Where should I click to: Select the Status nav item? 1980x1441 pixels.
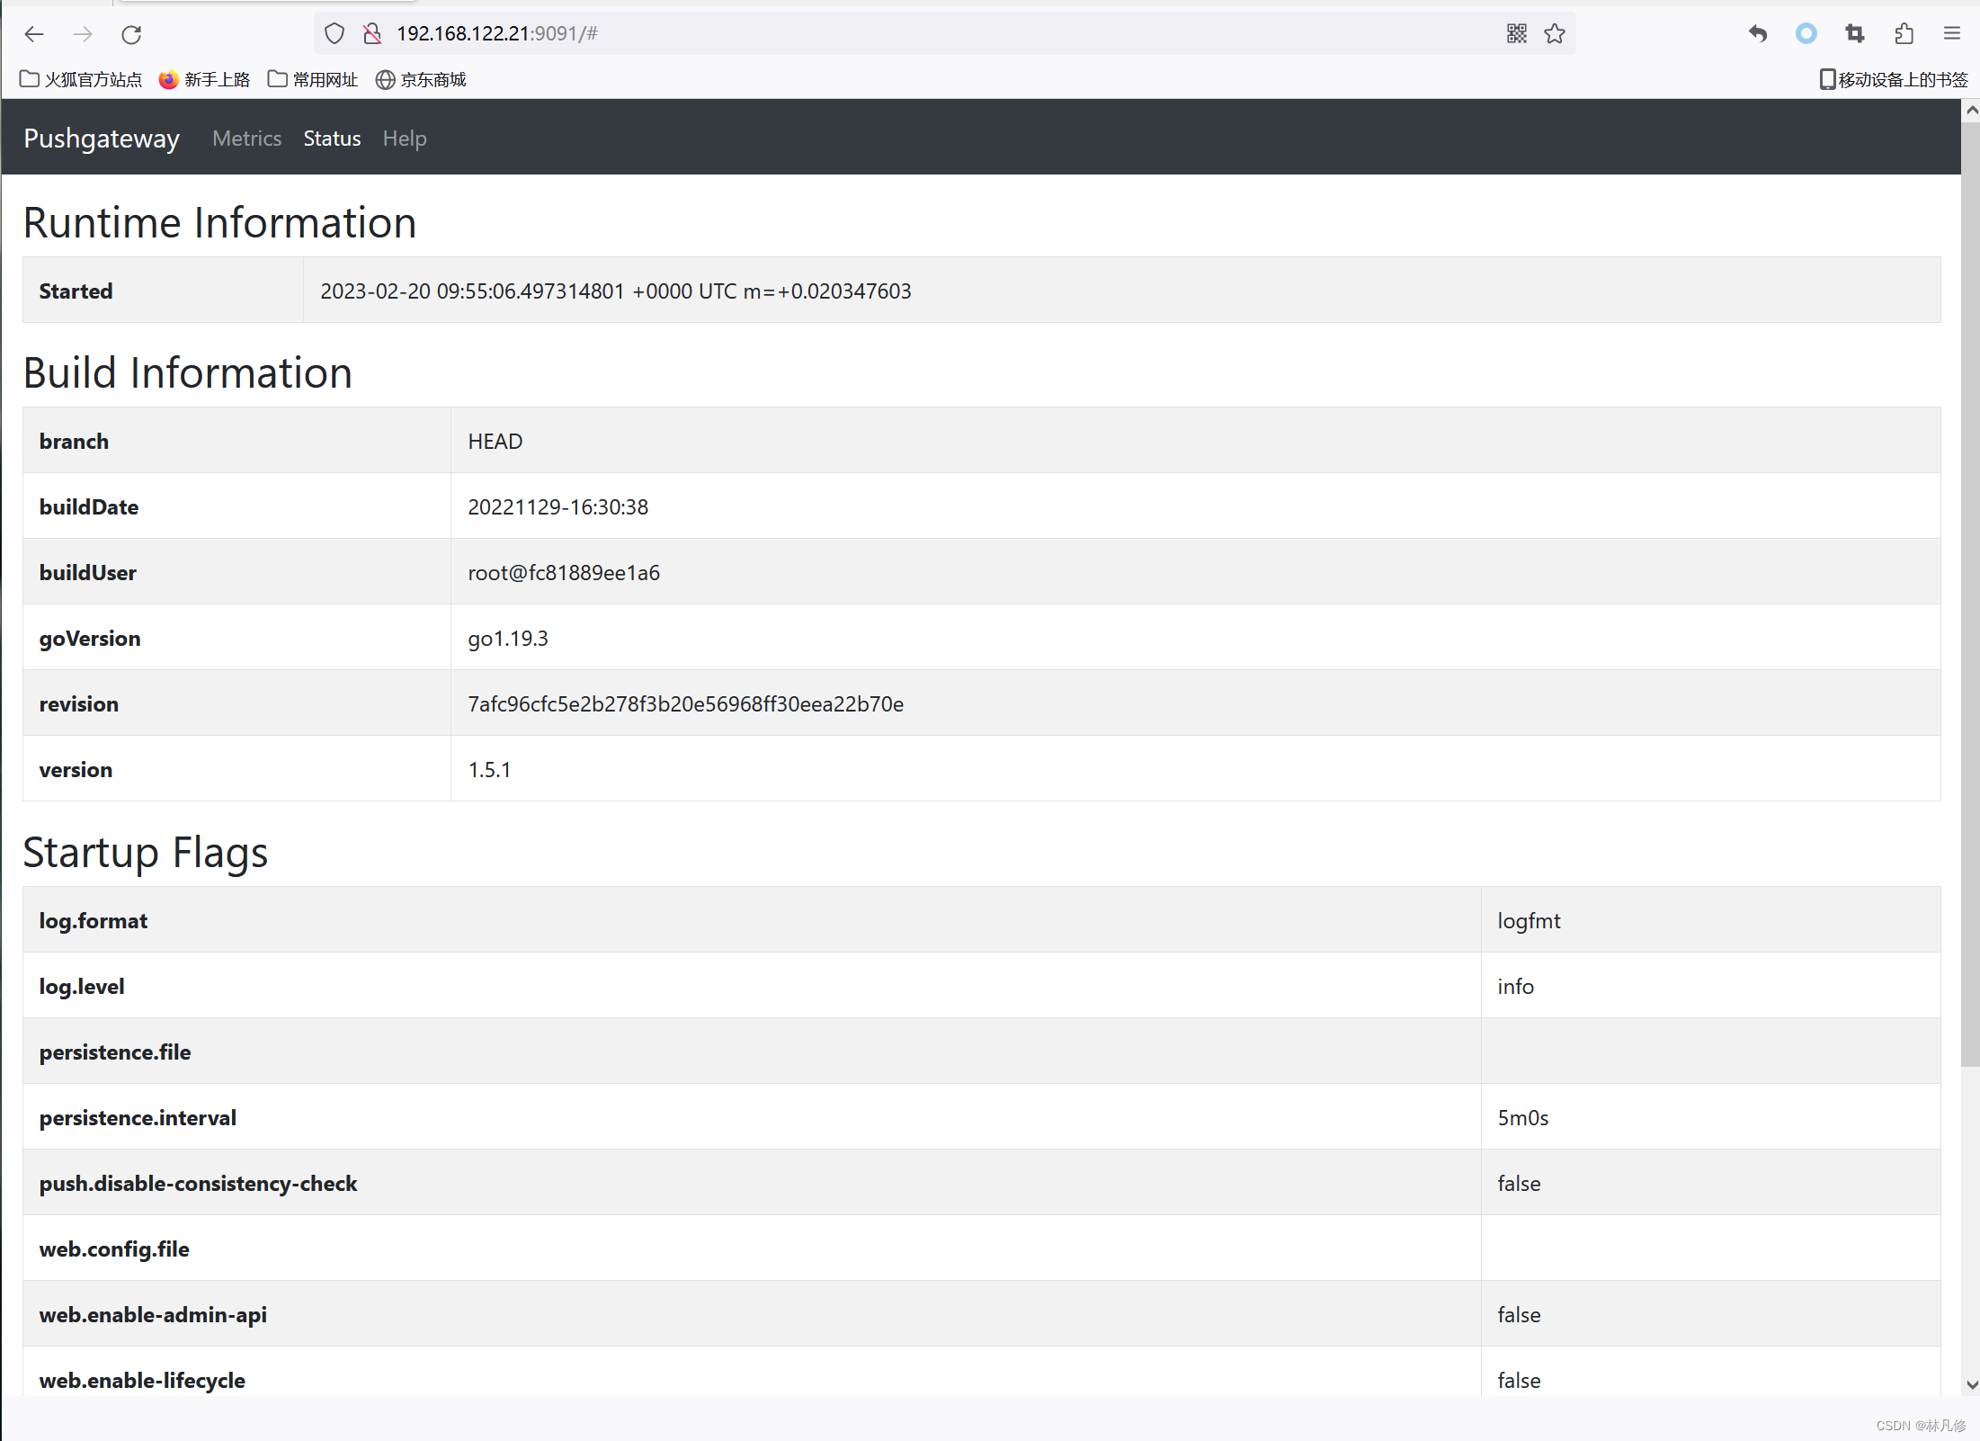332,139
